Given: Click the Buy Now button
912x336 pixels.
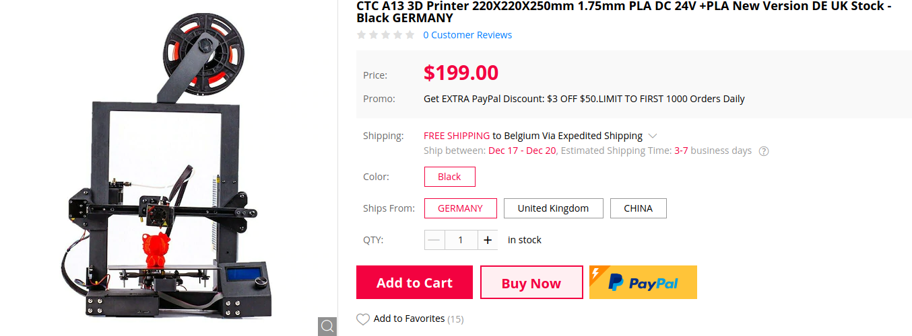Looking at the screenshot, I should tap(531, 283).
